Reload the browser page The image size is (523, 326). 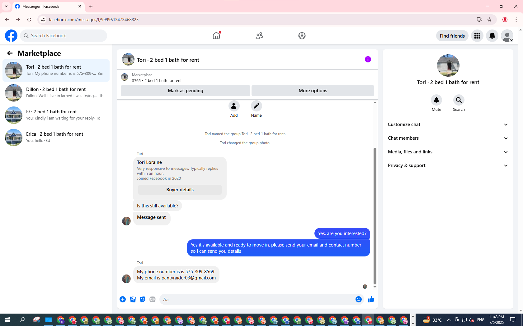pyautogui.click(x=29, y=20)
